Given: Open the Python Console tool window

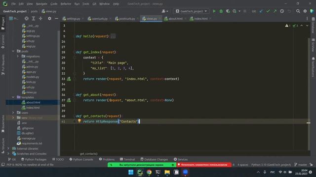Looking at the screenshot, I should click(x=81, y=159).
